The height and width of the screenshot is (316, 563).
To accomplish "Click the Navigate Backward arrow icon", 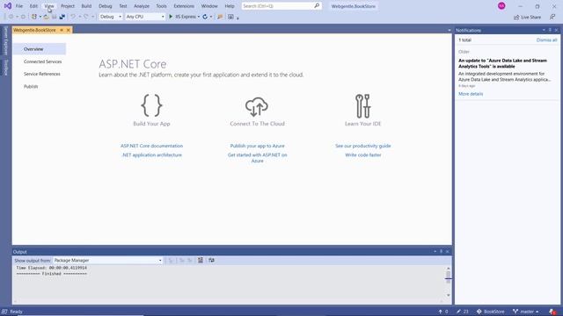I will [11, 17].
